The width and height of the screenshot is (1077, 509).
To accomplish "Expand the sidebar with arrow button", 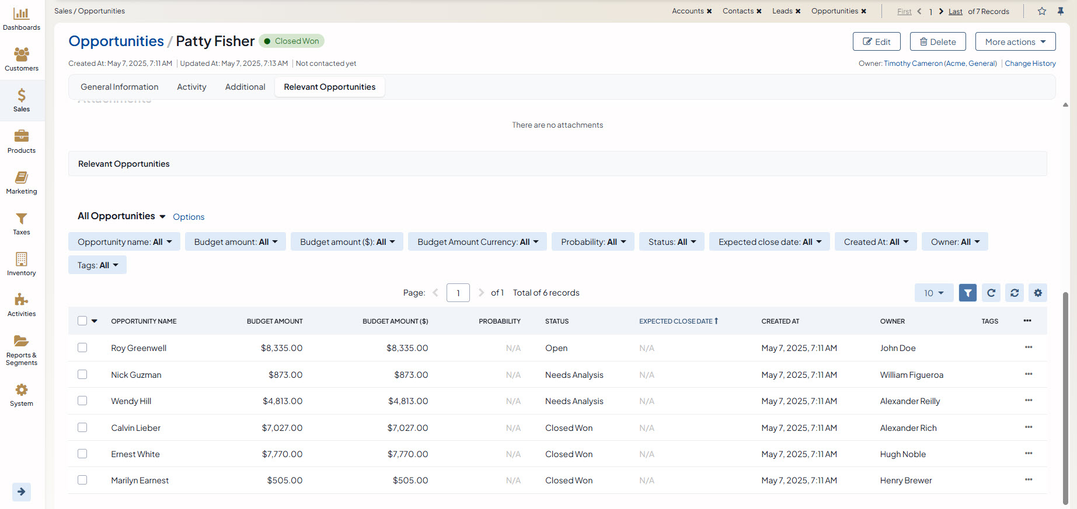I will tap(22, 492).
